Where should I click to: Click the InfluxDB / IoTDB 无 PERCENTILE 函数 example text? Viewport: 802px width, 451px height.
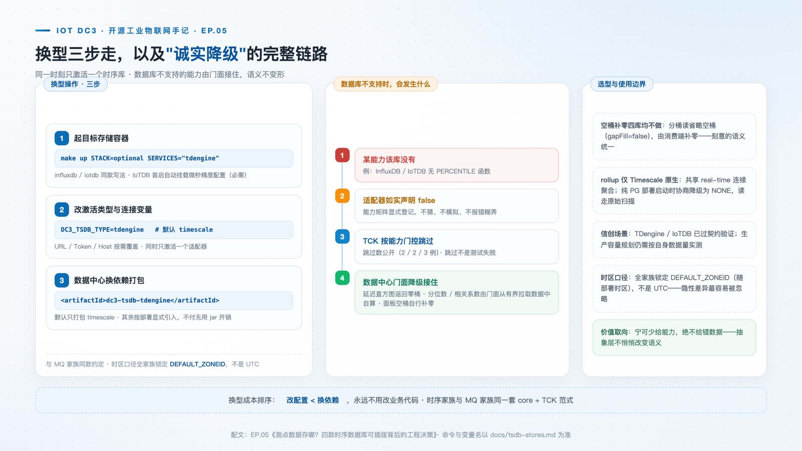[427, 171]
